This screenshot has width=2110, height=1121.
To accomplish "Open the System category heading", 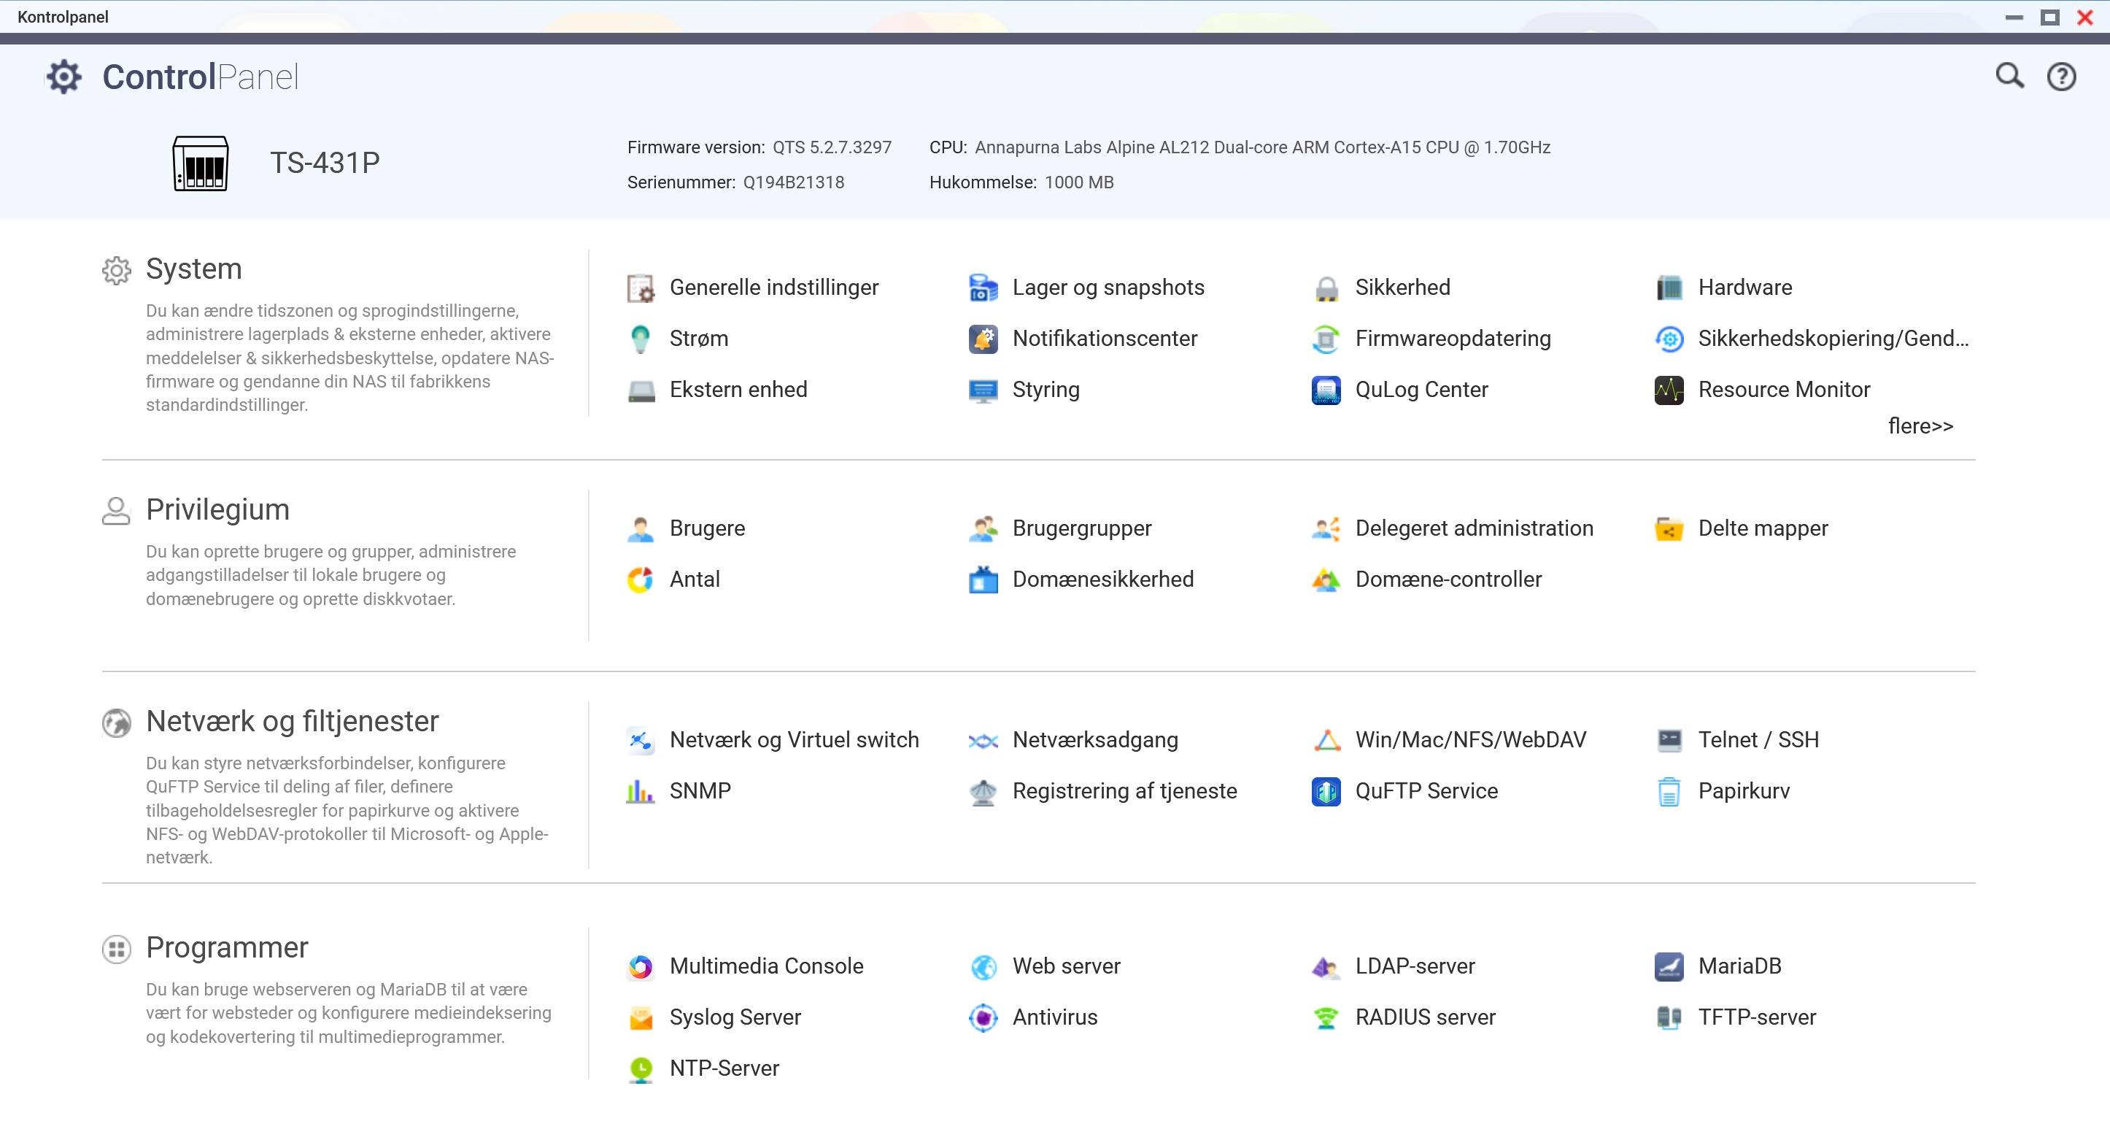I will (193, 269).
